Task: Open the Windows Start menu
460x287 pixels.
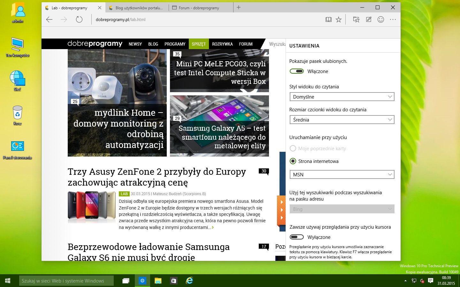Action: pos(8,281)
